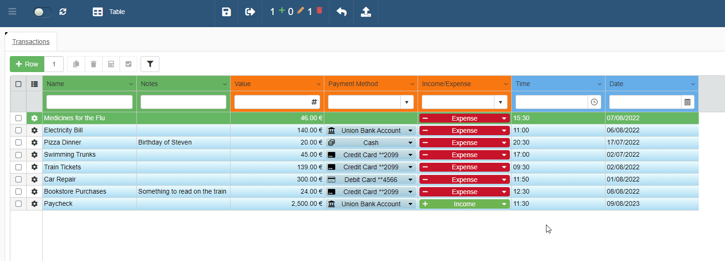Image resolution: width=725 pixels, height=261 pixels.
Task: Switch to the Transactions tab
Action: (x=31, y=42)
